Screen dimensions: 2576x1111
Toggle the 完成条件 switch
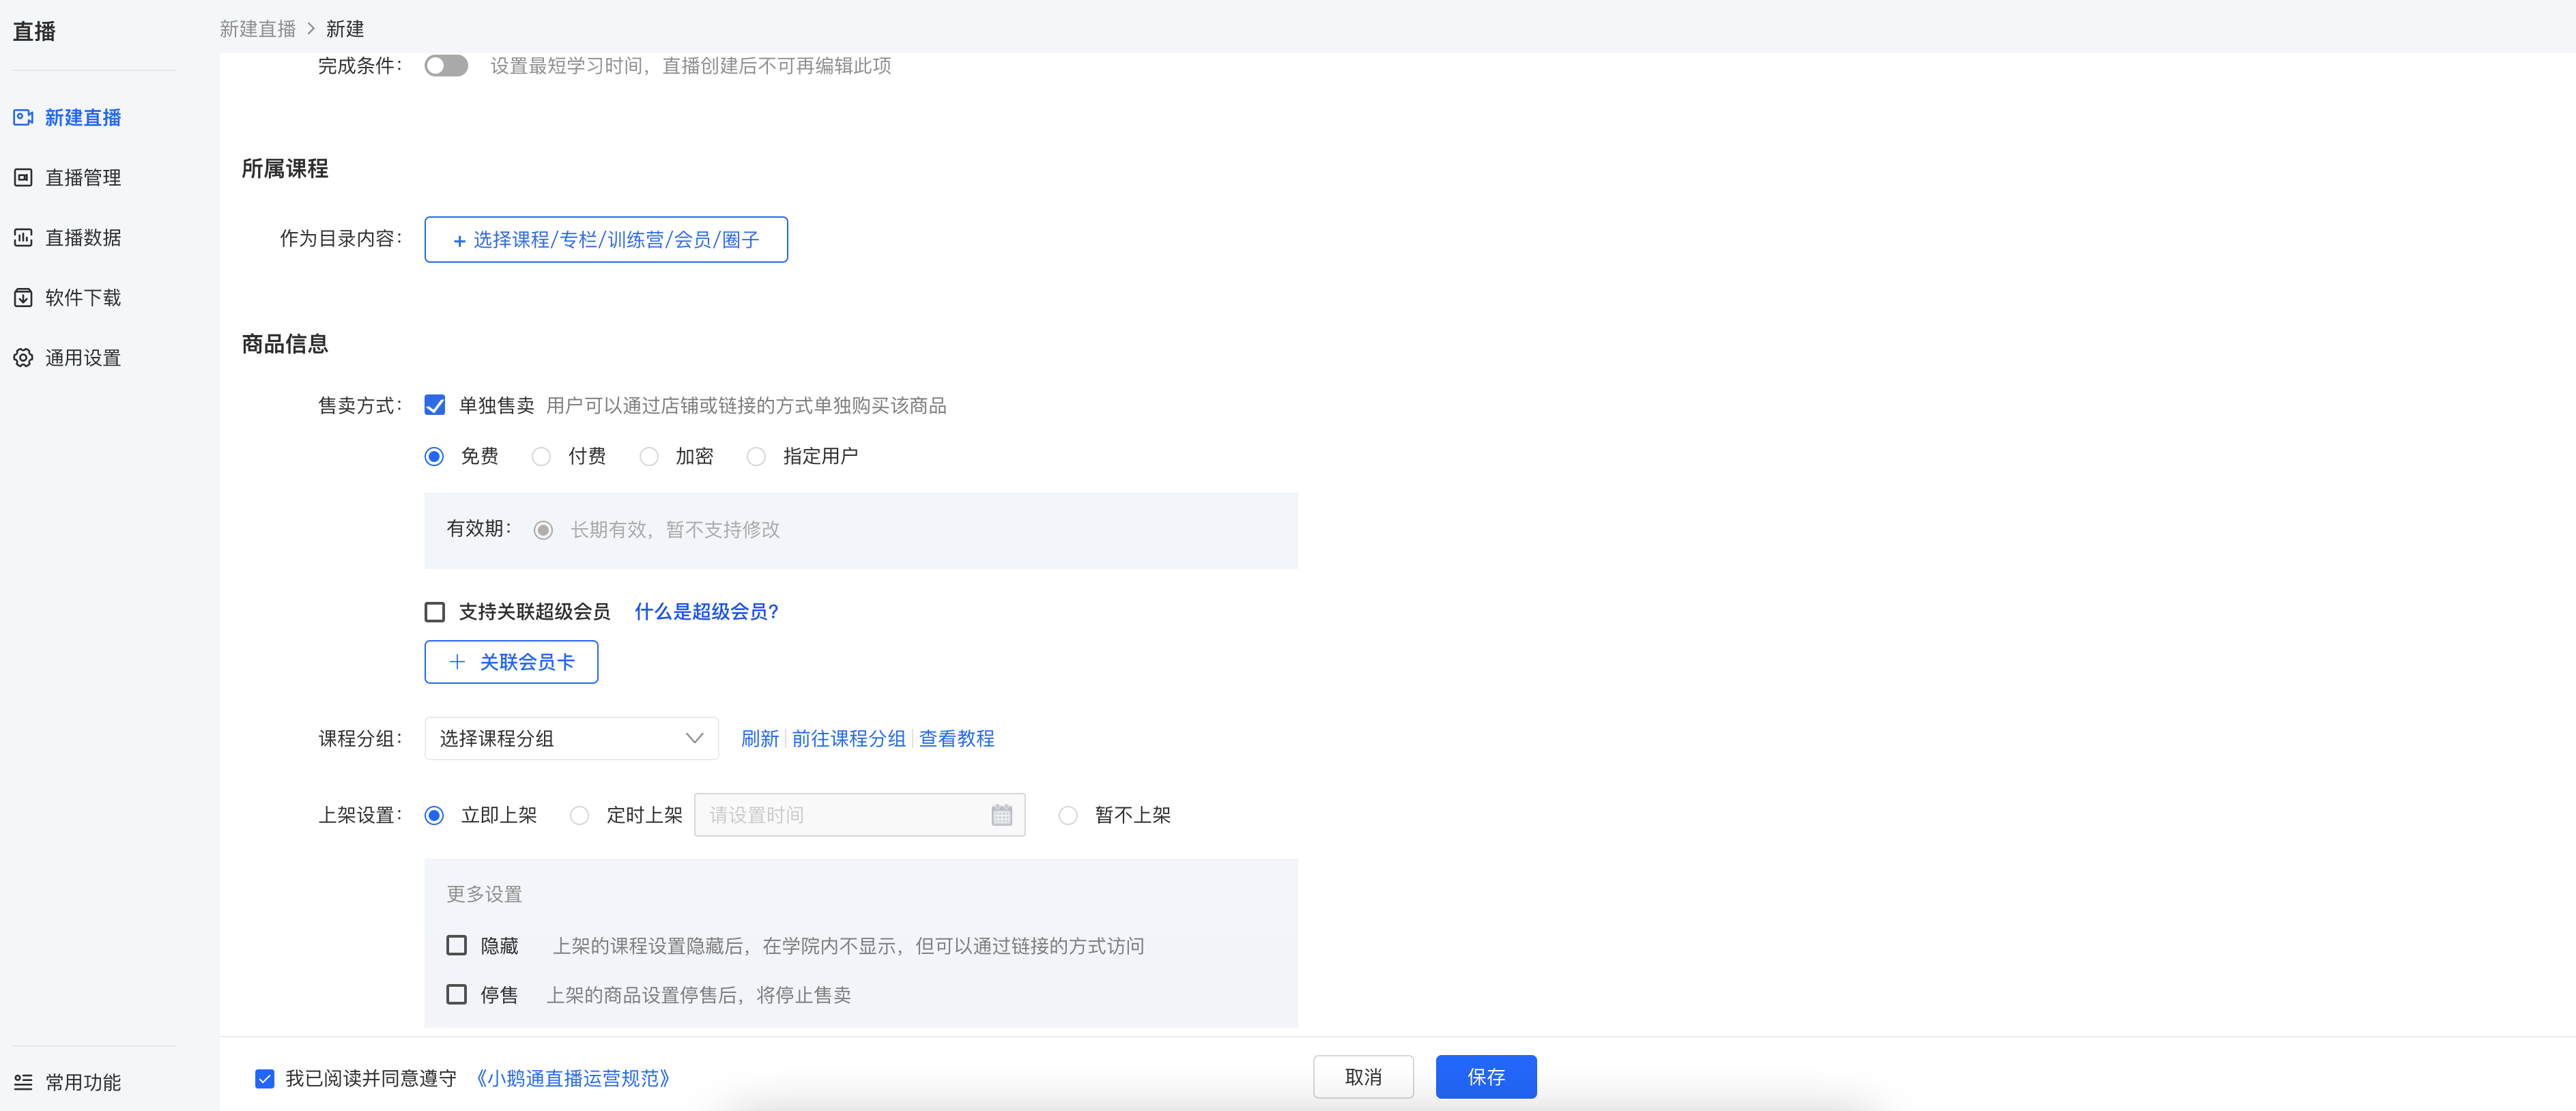[x=446, y=66]
